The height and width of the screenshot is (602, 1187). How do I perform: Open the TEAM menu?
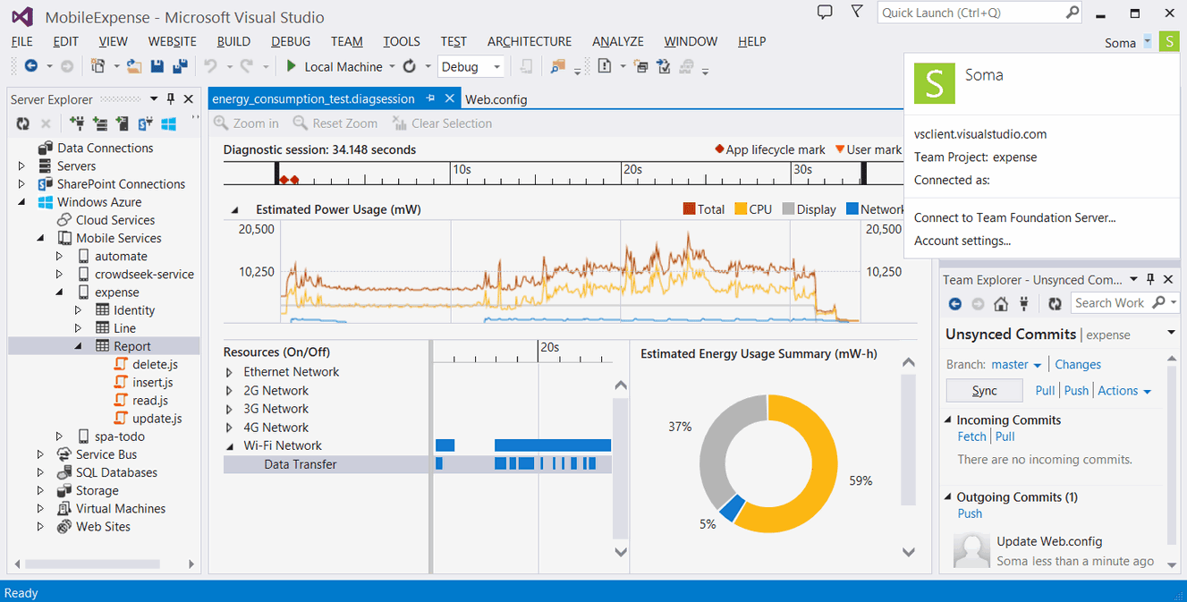[347, 41]
